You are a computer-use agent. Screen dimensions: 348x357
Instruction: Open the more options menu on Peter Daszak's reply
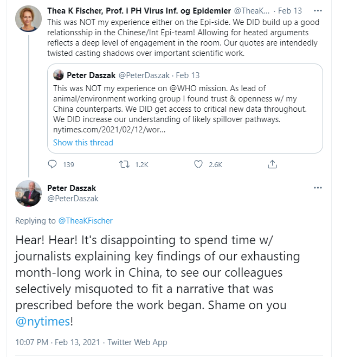[x=318, y=188]
